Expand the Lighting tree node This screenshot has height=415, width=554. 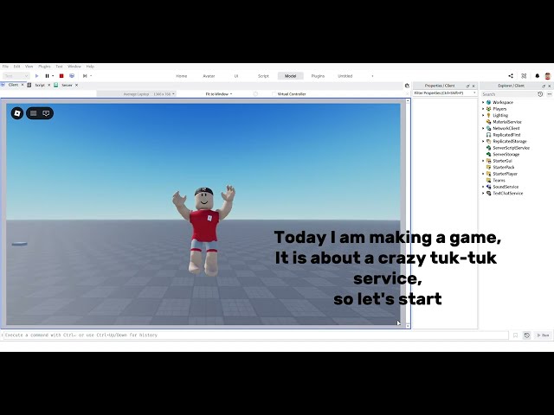click(483, 115)
